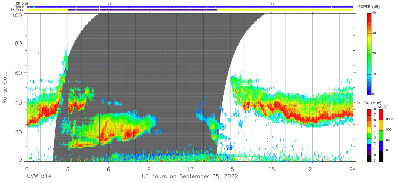Click the UT hours on September 25, 2022 title
Viewport: 397px width, 183px height.
[190, 176]
